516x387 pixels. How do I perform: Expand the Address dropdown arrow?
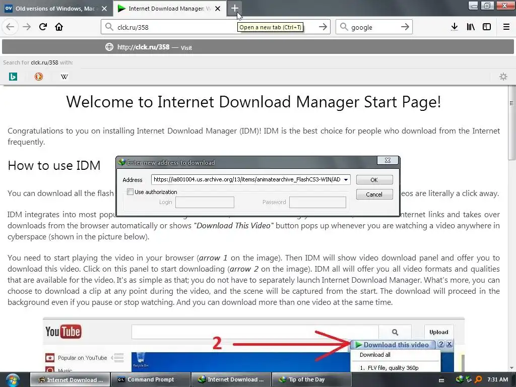(346, 180)
